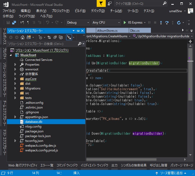
Task: Expand the wwwroot folder
Action: coord(15,69)
